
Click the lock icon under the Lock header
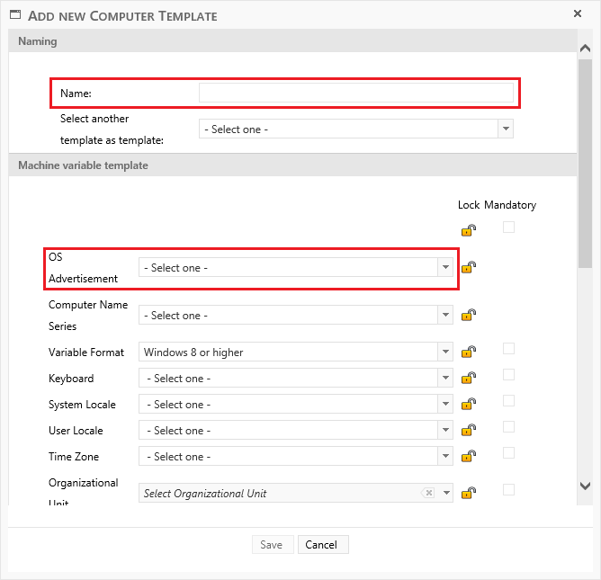(468, 229)
